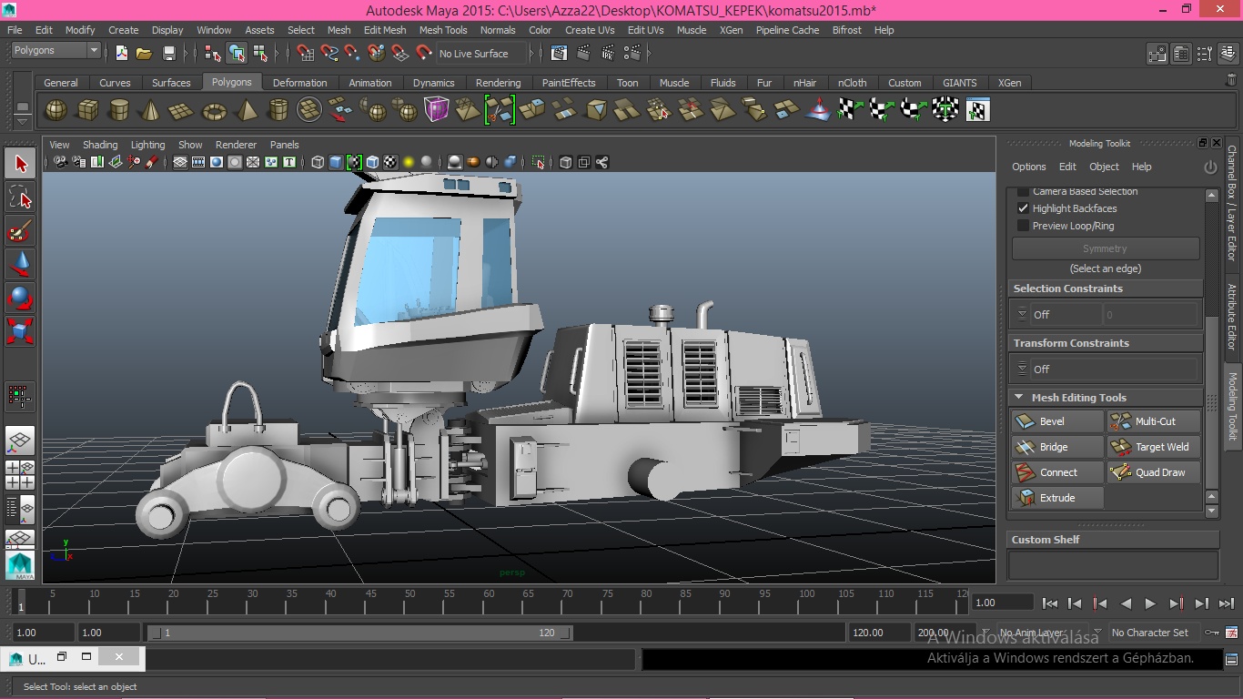
Task: Activate the Scale tool in the toolbox
Action: coord(20,330)
